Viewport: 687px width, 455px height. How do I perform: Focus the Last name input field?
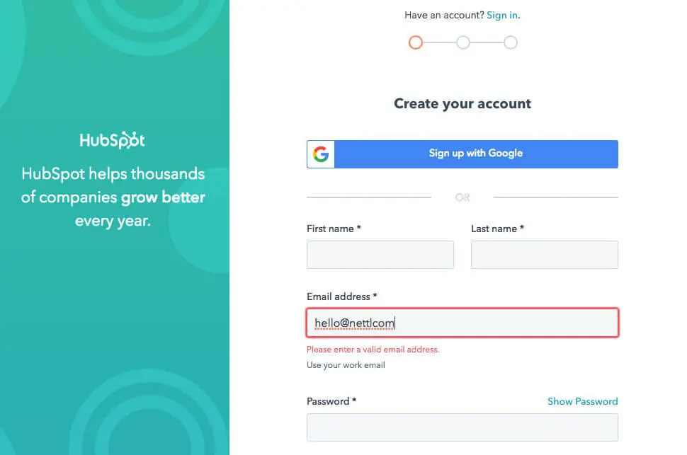544,255
